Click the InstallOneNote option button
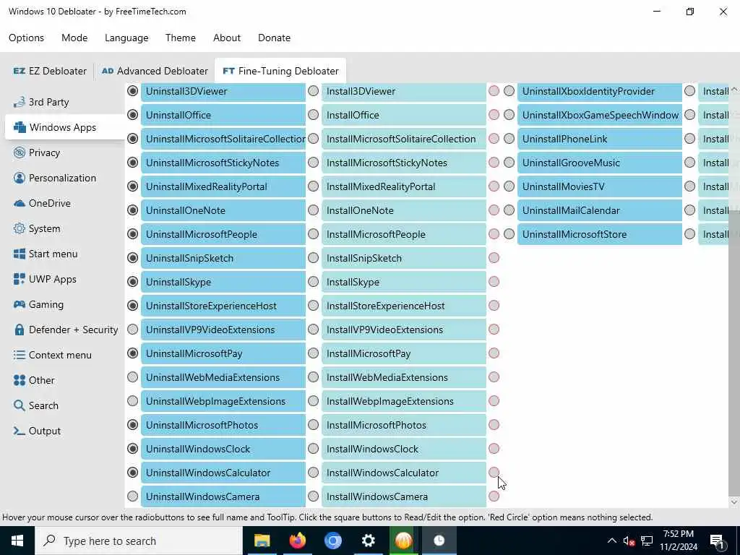740x555 pixels. pos(404,210)
